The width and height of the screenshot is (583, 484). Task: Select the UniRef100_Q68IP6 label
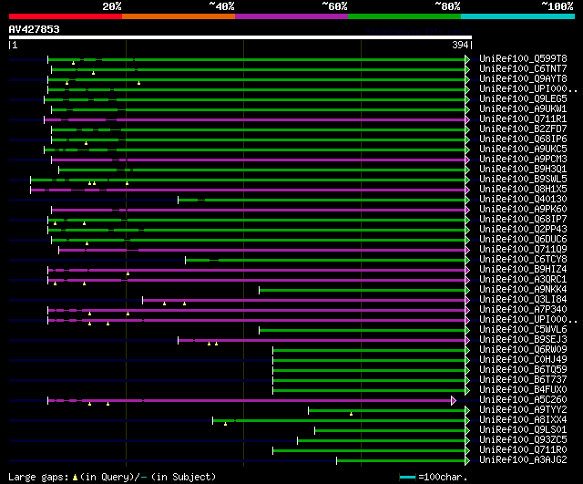(523, 139)
